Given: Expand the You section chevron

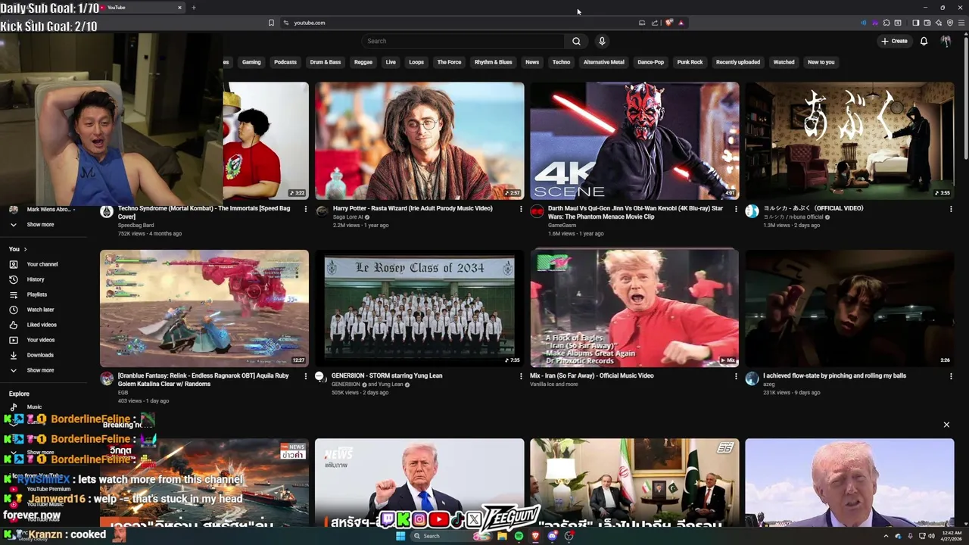Looking at the screenshot, I should coord(25,249).
